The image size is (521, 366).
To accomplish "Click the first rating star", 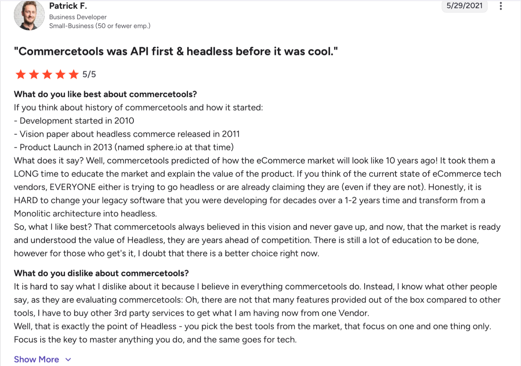I will point(21,74).
